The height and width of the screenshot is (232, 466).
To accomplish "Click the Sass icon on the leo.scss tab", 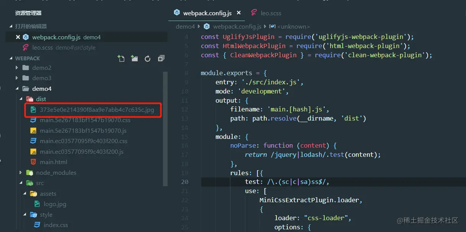I will [x=254, y=13].
